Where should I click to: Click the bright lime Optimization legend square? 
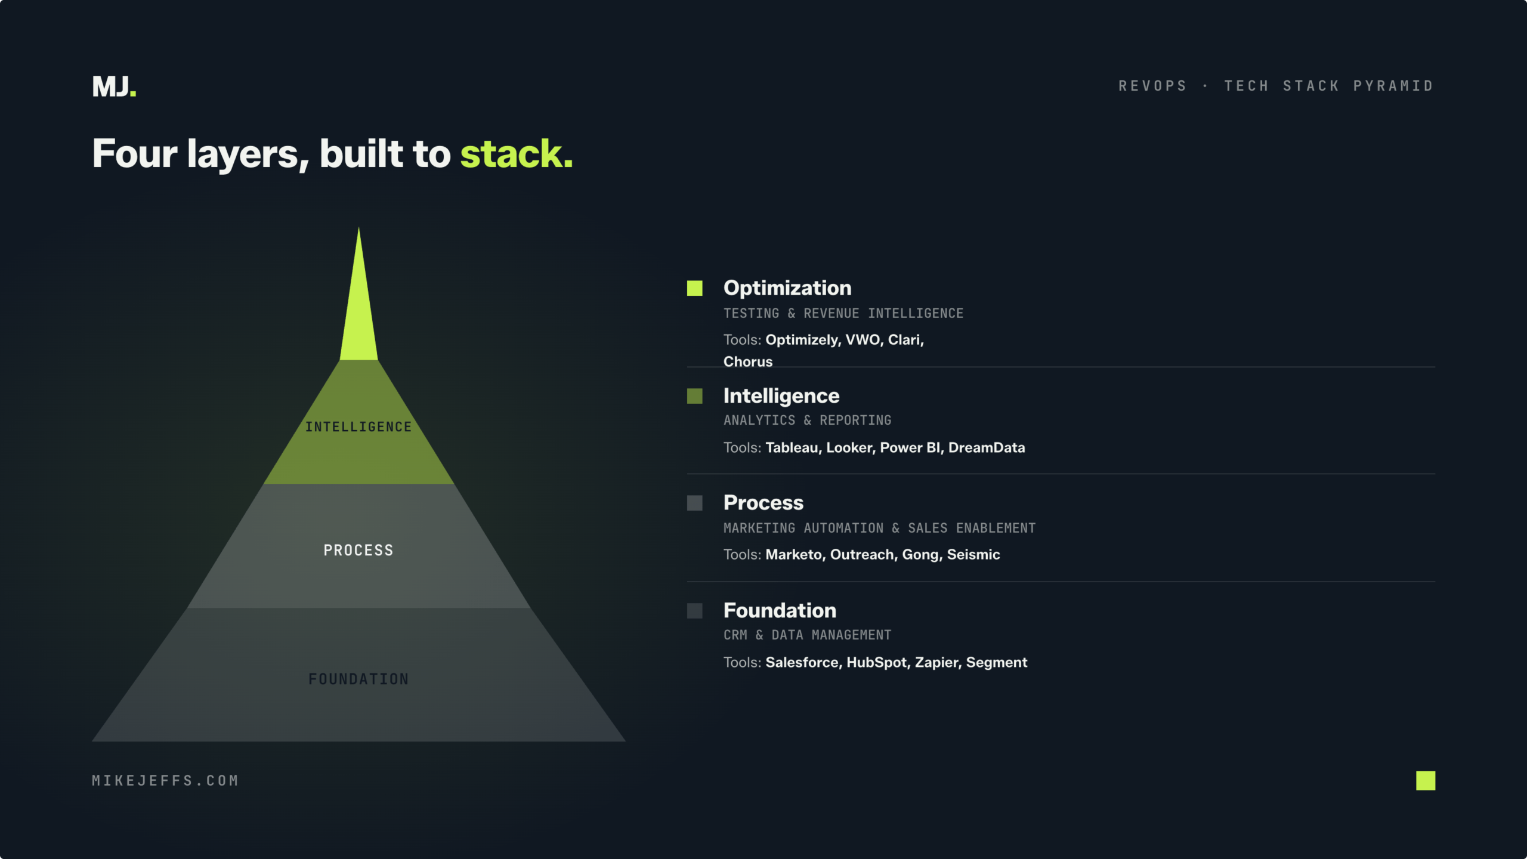coord(694,288)
